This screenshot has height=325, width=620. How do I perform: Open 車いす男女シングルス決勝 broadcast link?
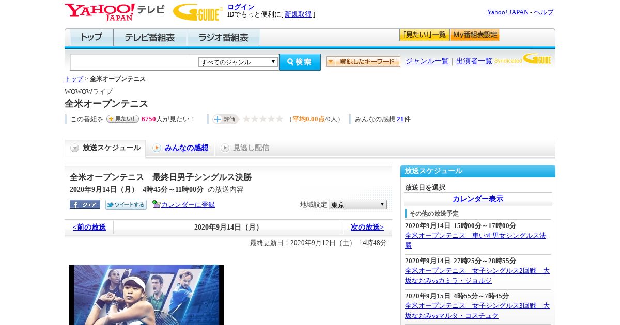pos(475,240)
